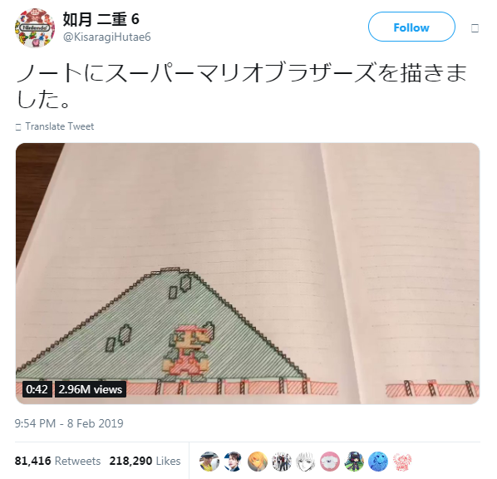Click the white-haired sketch liker avatar

pyautogui.click(x=306, y=462)
